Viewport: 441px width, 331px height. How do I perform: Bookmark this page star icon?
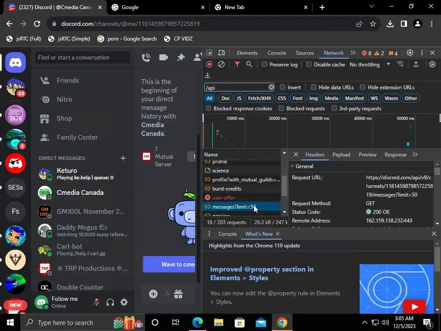[373, 24]
